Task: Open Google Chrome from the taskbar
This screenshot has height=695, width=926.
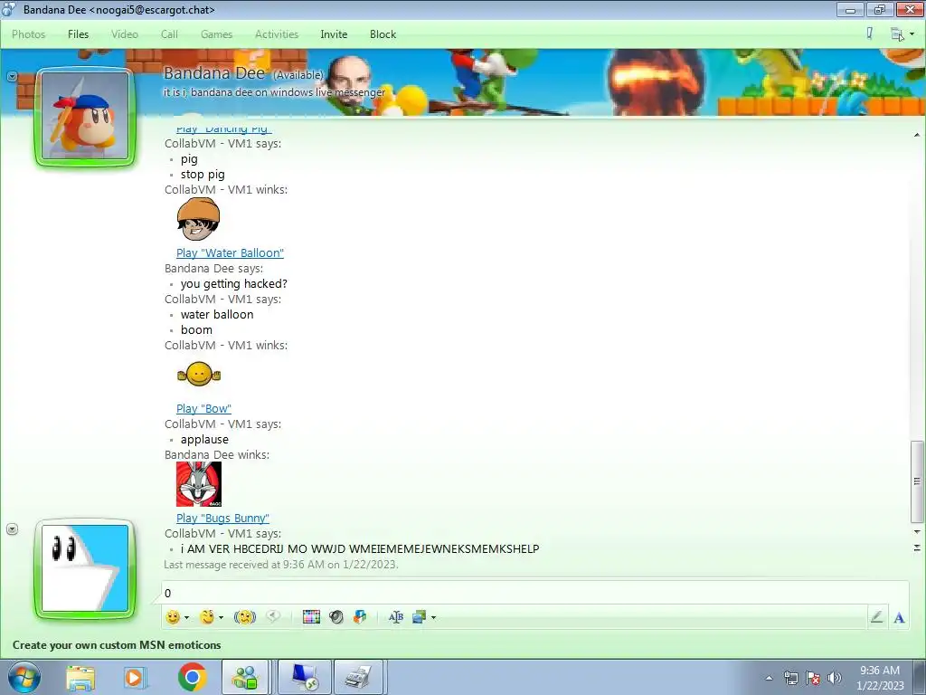Action: point(193,677)
